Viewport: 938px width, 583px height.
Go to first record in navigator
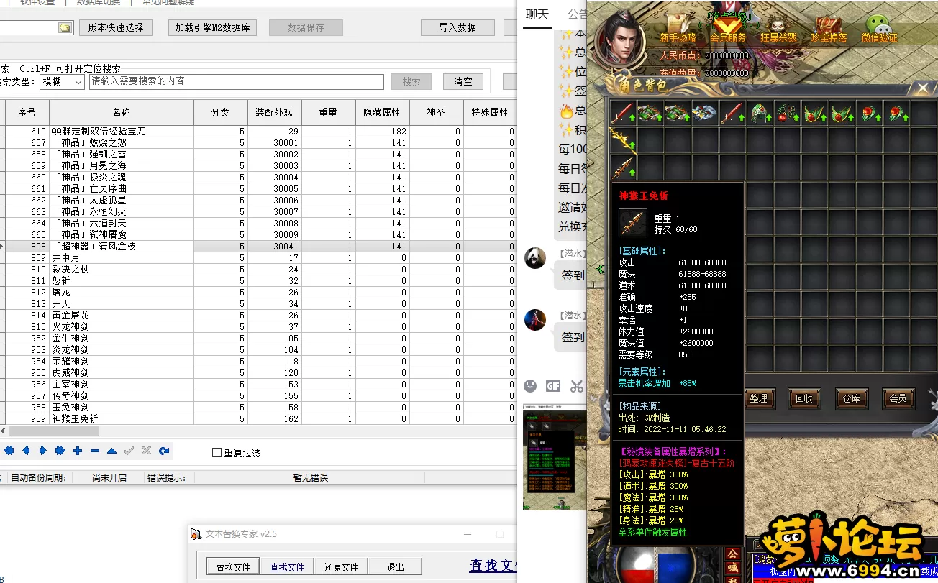[x=9, y=451]
